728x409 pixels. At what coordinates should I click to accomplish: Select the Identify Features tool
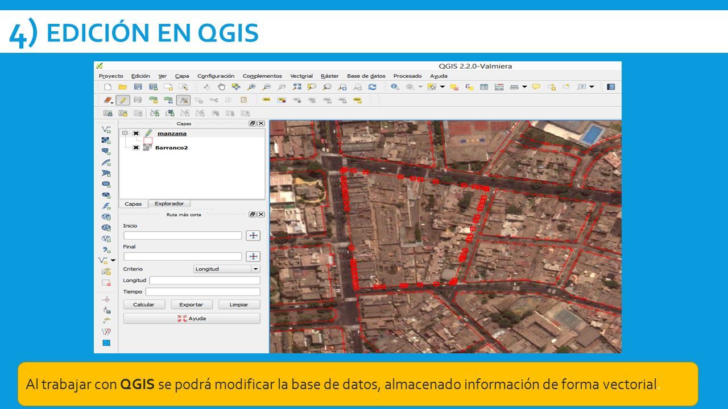point(395,87)
